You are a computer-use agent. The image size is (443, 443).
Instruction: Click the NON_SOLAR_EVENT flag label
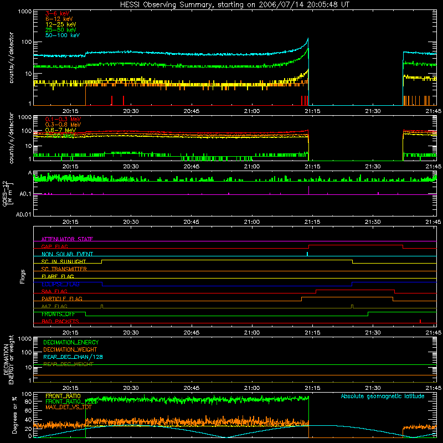[x=67, y=254]
